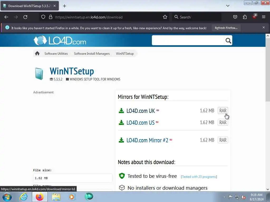Reload the page with the refresh icon
This screenshot has width=270, height=202.
tap(25, 17)
